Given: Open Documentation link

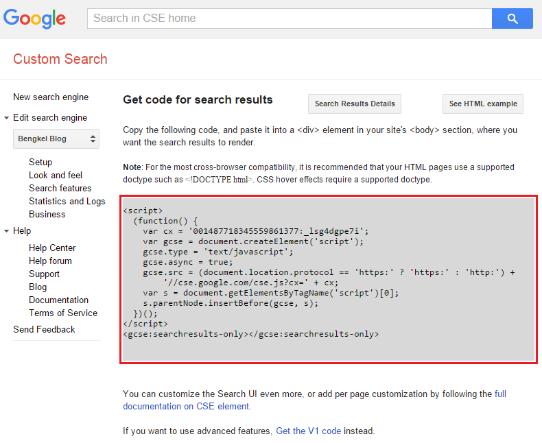Looking at the screenshot, I should pyautogui.click(x=59, y=300).
